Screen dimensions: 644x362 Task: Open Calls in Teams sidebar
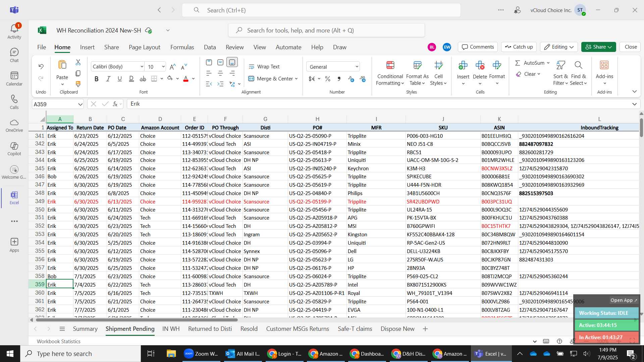[14, 102]
